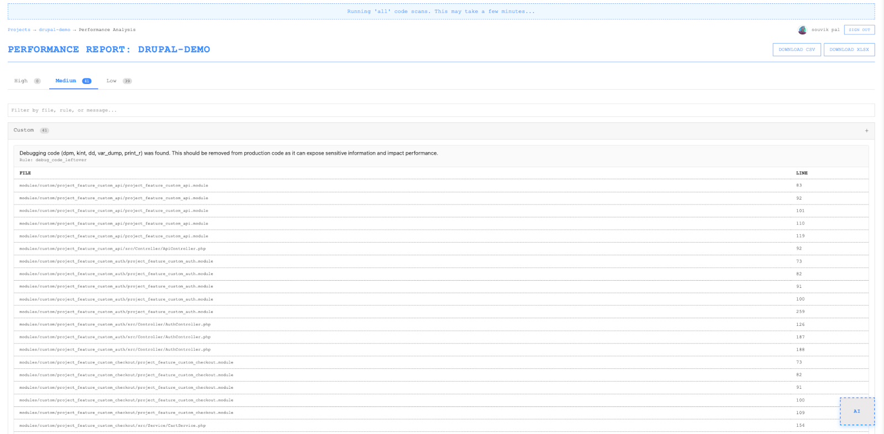Click the FILE column header
Image resolution: width=884 pixels, height=434 pixels.
click(x=25, y=173)
